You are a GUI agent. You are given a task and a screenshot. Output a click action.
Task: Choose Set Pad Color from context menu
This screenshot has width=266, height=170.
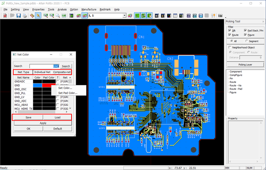pyautogui.click(x=68, y=93)
